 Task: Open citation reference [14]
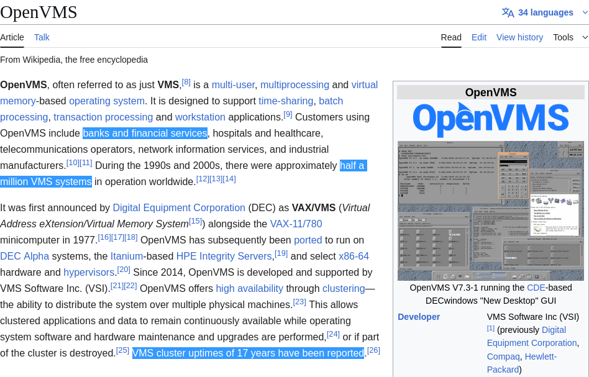coord(229,179)
